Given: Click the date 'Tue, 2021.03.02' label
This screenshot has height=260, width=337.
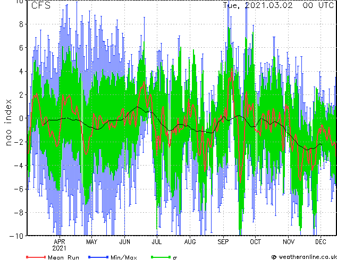Looking at the screenshot, I should (x=258, y=5).
